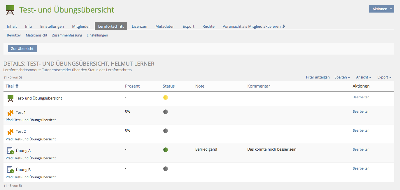
Task: Click the grey status indicator for Test 1
Action: click(166, 112)
